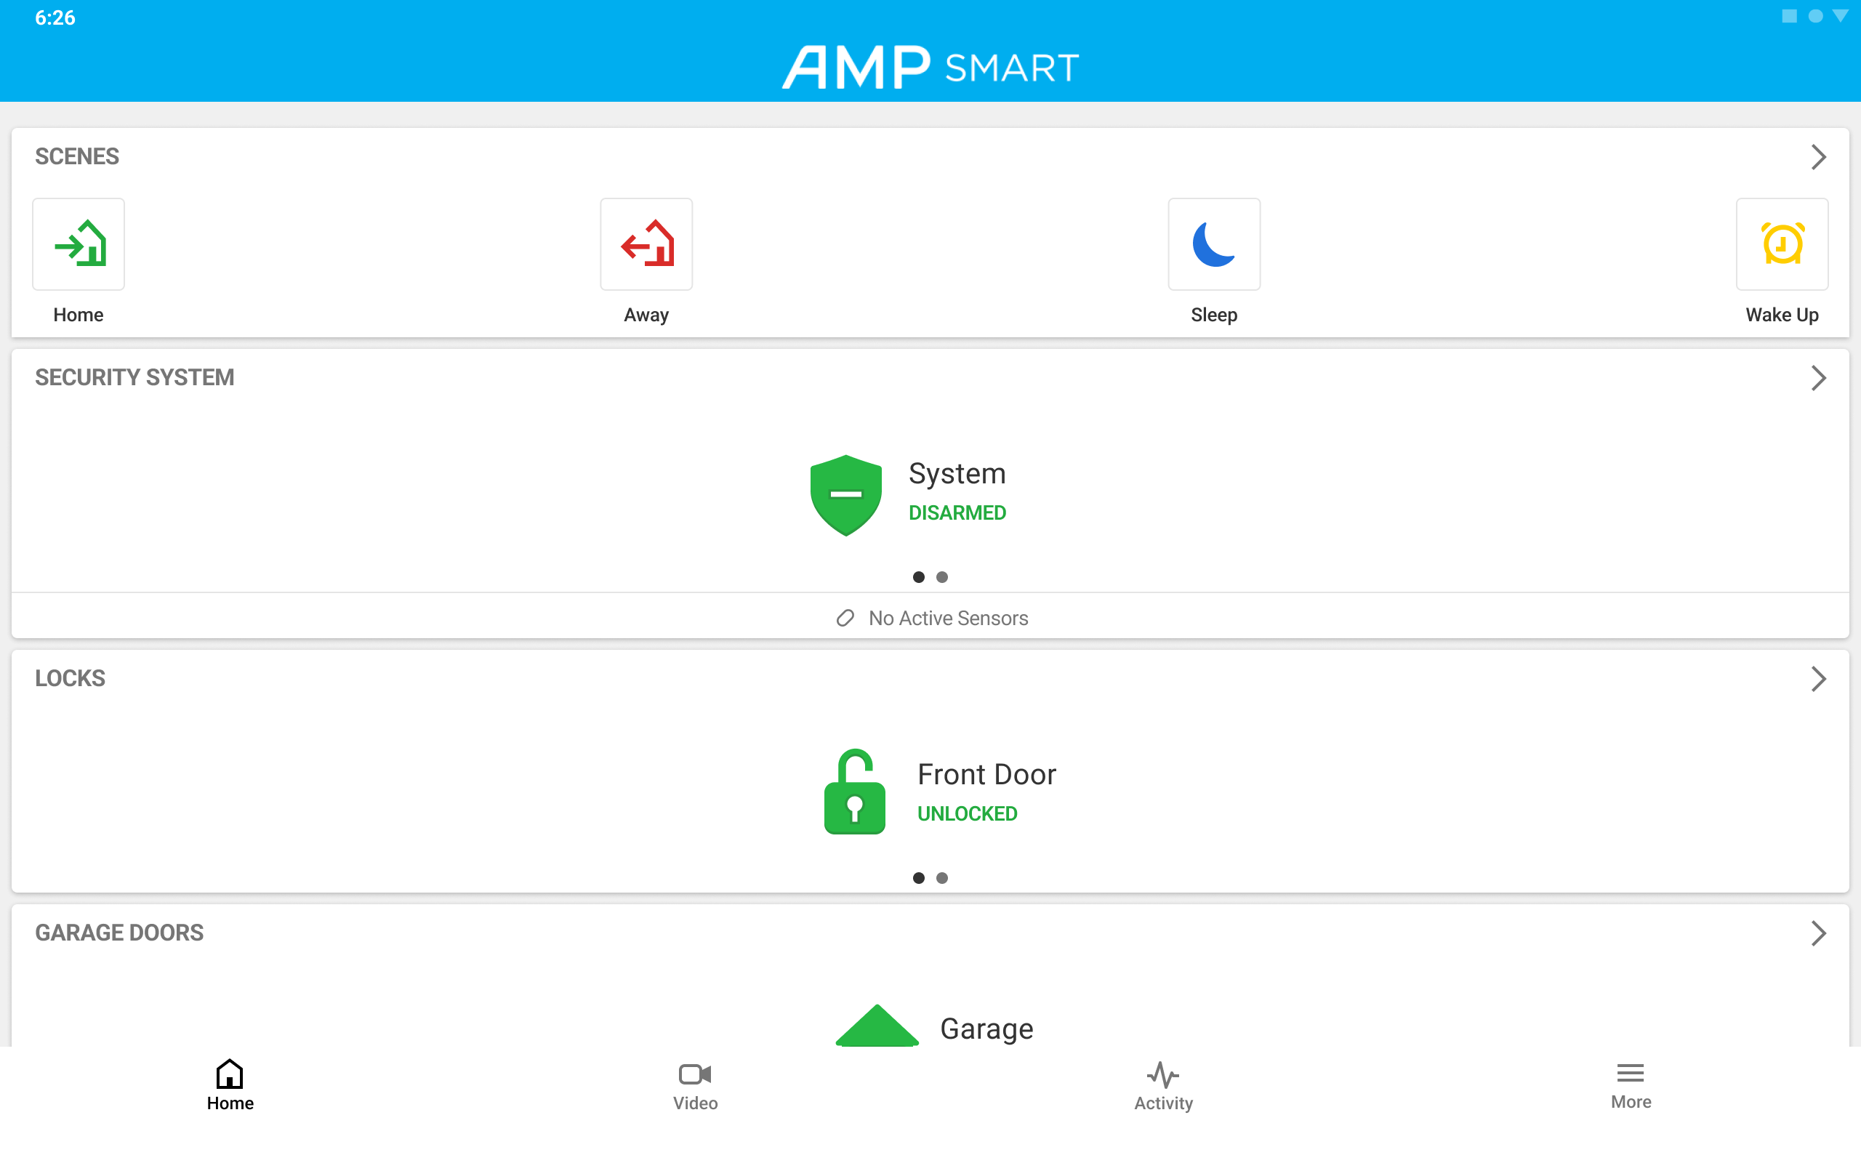Open the No Active Sensors status
This screenshot has width=1861, height=1163.
930,618
